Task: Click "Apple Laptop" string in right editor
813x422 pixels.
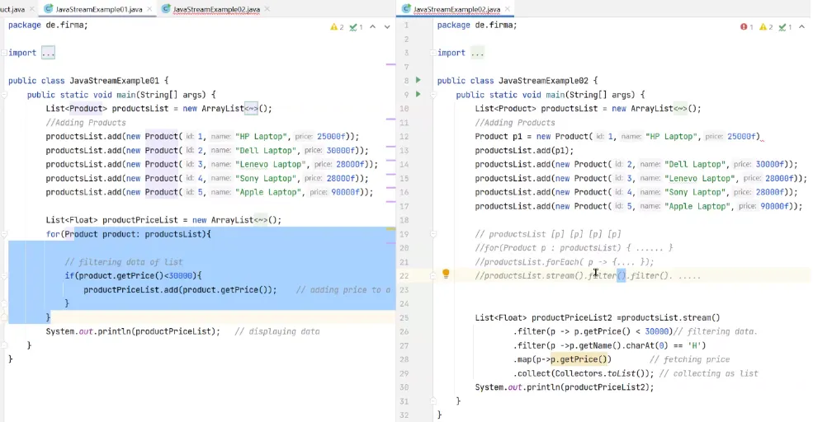Action: click(x=697, y=206)
